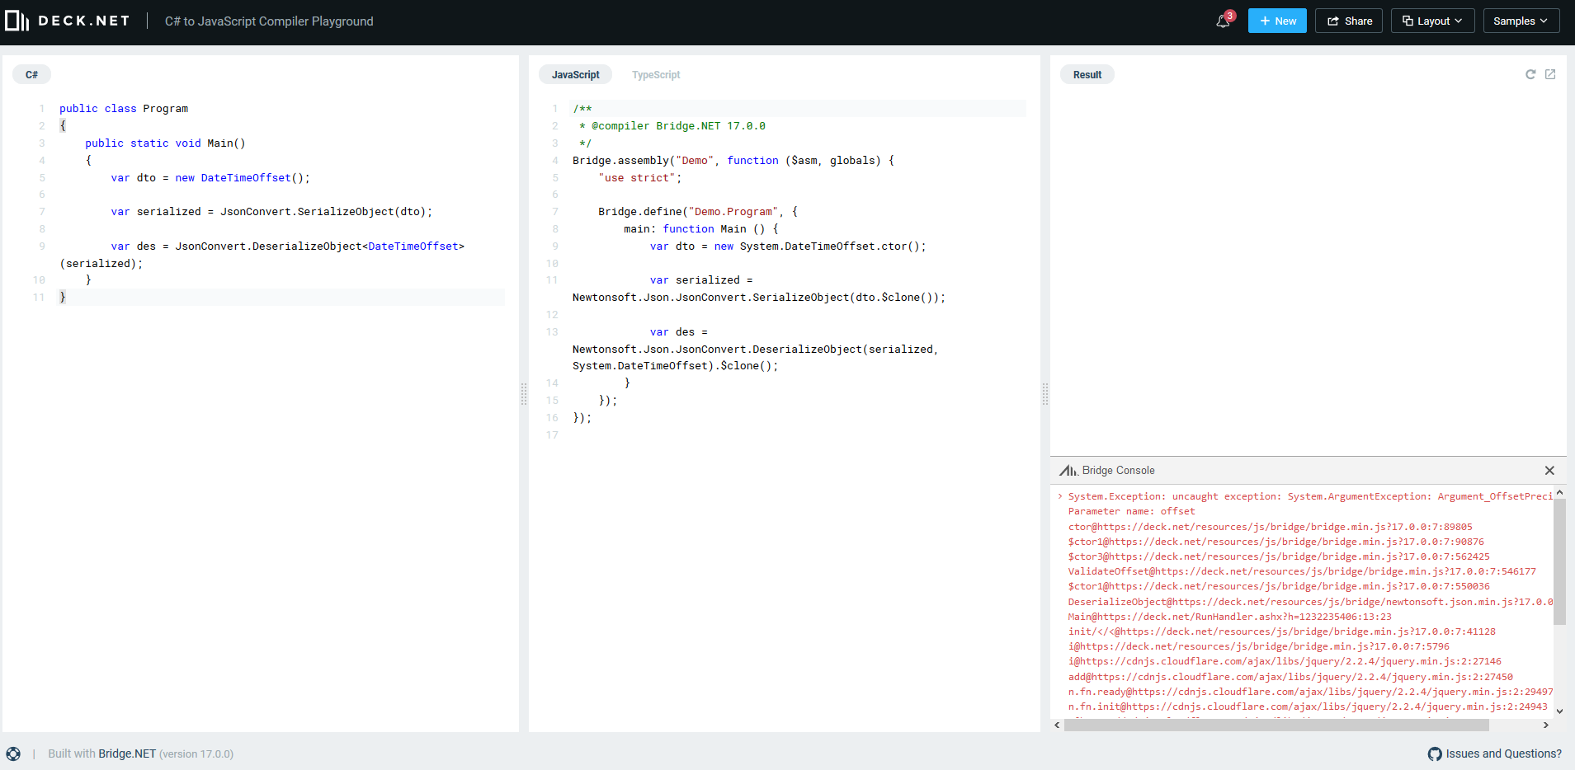Click 'public class Program' code line
The width and height of the screenshot is (1575, 770).
tap(124, 109)
